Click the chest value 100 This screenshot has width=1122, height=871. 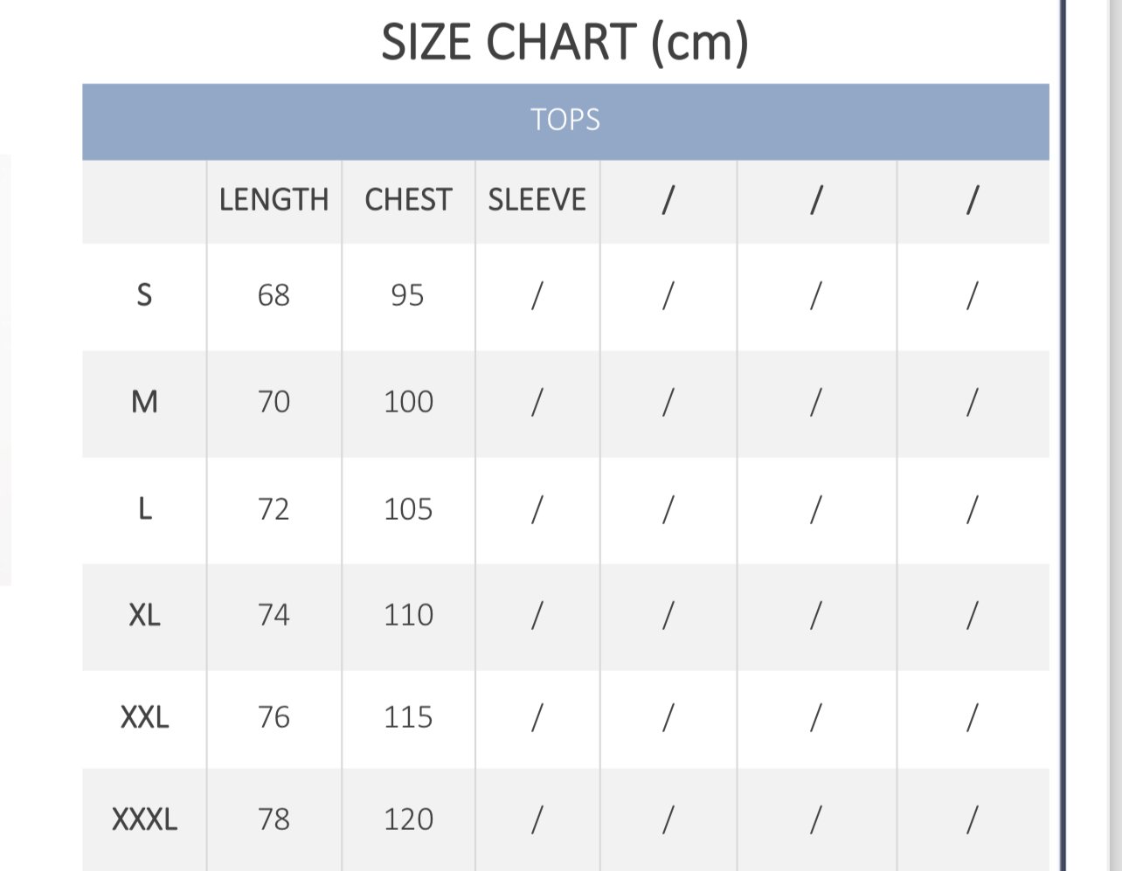408,402
